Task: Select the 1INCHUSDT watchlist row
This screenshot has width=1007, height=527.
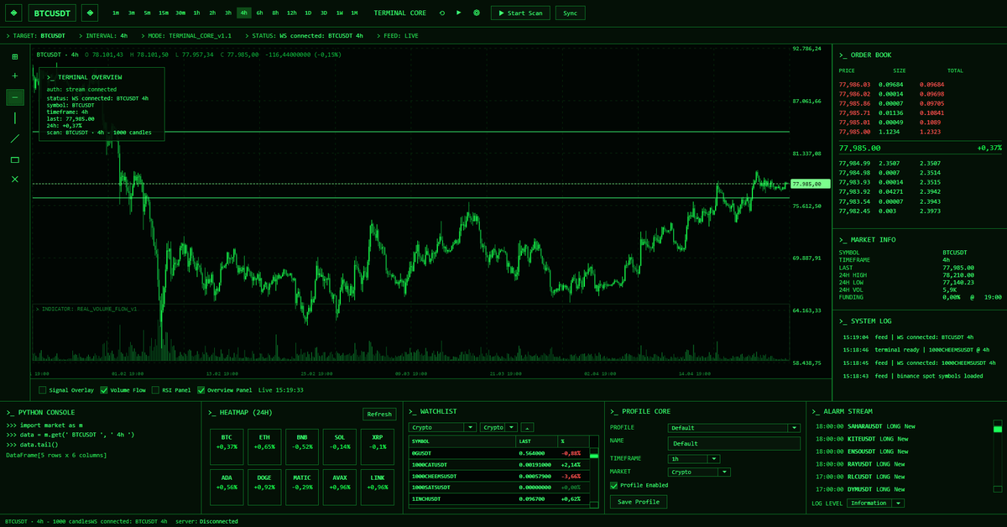Action: coord(498,498)
